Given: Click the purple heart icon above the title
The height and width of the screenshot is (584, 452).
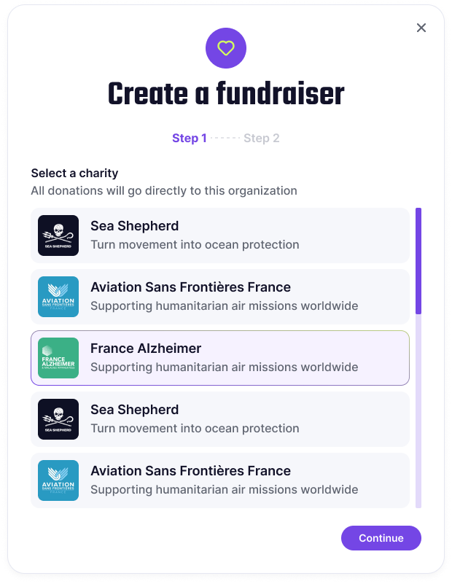Looking at the screenshot, I should pyautogui.click(x=225, y=48).
